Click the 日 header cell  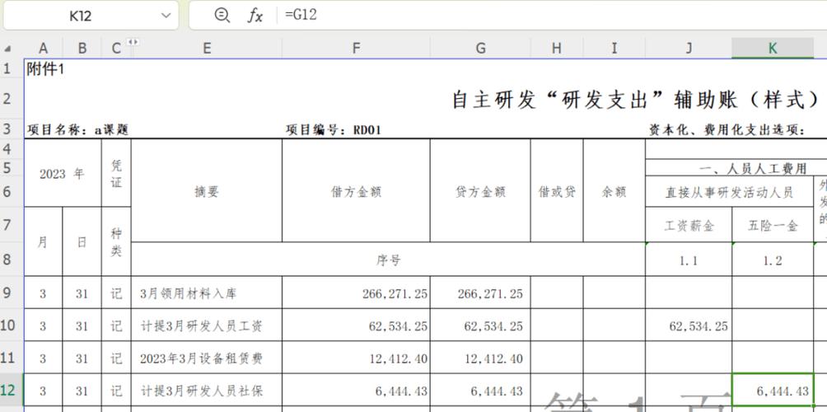(x=82, y=241)
